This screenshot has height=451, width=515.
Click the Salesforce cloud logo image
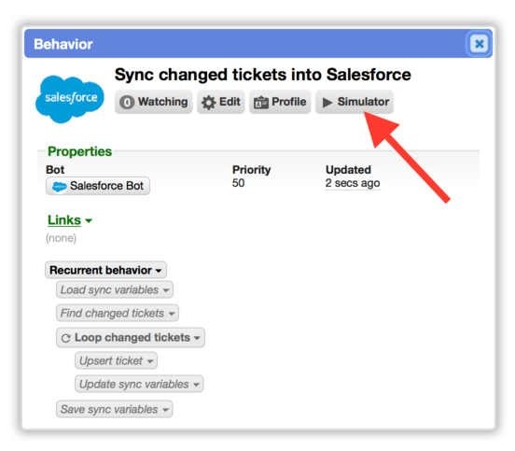tap(70, 99)
